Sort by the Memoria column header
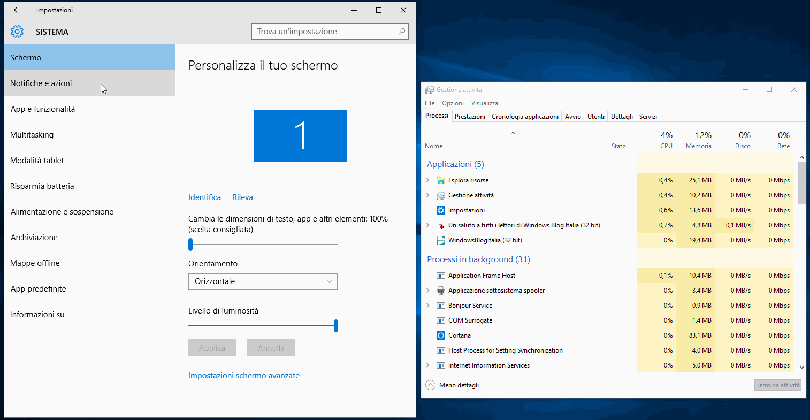This screenshot has width=810, height=420. click(696, 140)
